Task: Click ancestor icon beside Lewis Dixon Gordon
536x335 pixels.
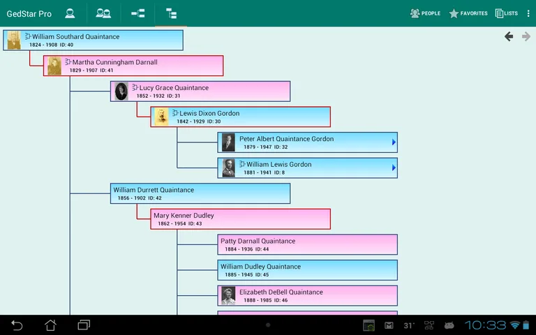Action: pos(175,113)
